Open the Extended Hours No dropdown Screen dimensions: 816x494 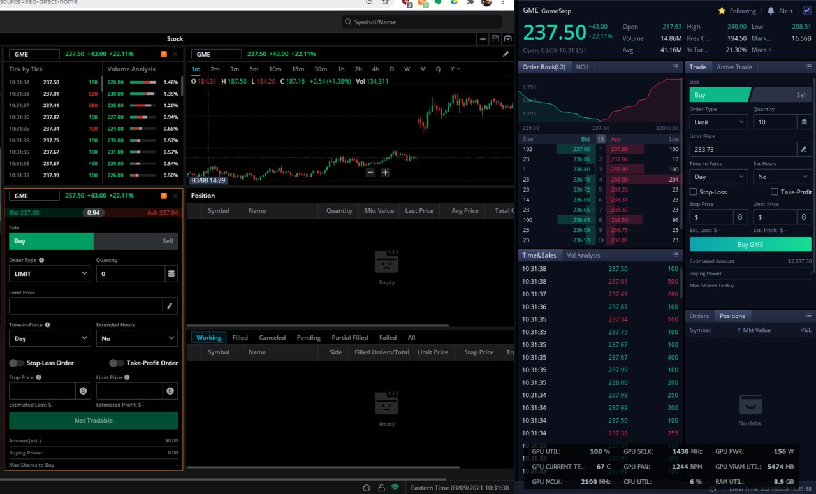click(x=137, y=338)
